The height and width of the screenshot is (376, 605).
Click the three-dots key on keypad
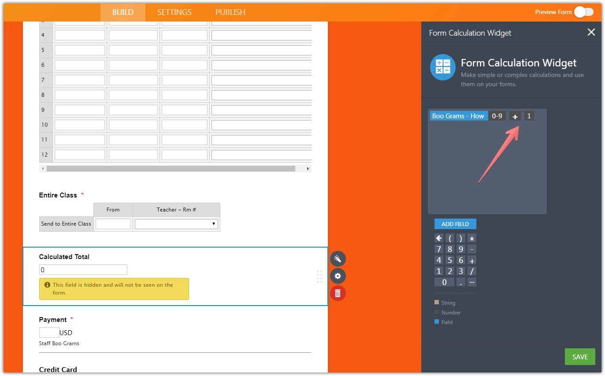pos(472,282)
